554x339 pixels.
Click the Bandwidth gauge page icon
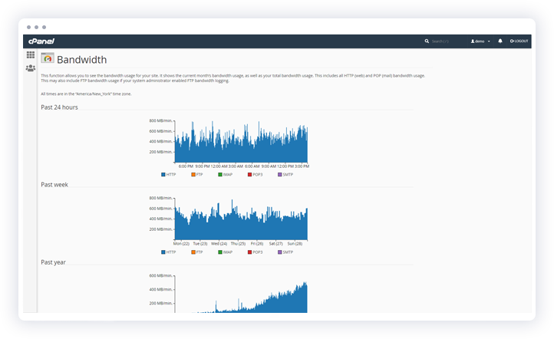pos(48,58)
